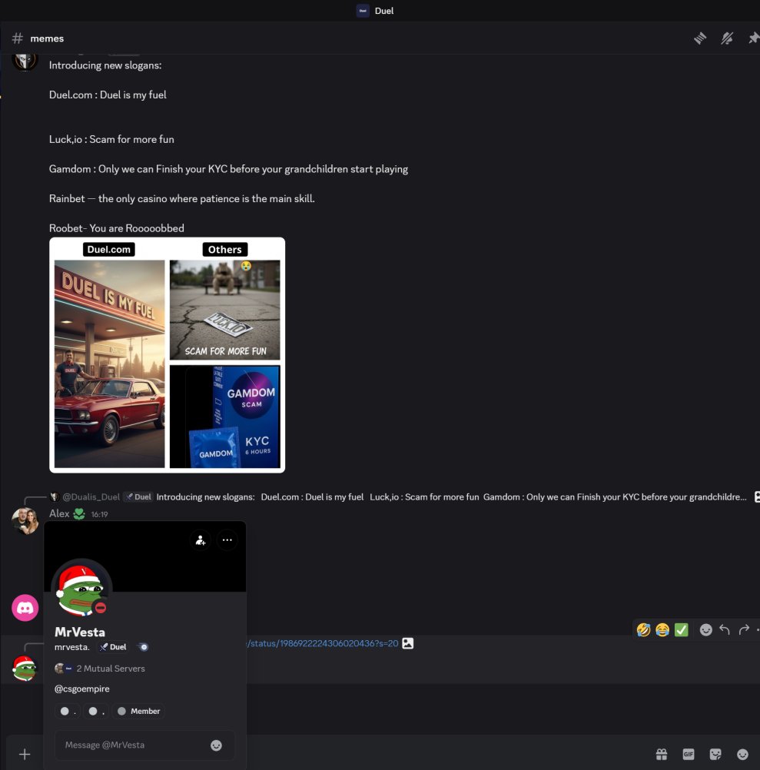This screenshot has width=760, height=770.
Task: Click the attachment icon ending the reply preview
Action: tap(757, 497)
